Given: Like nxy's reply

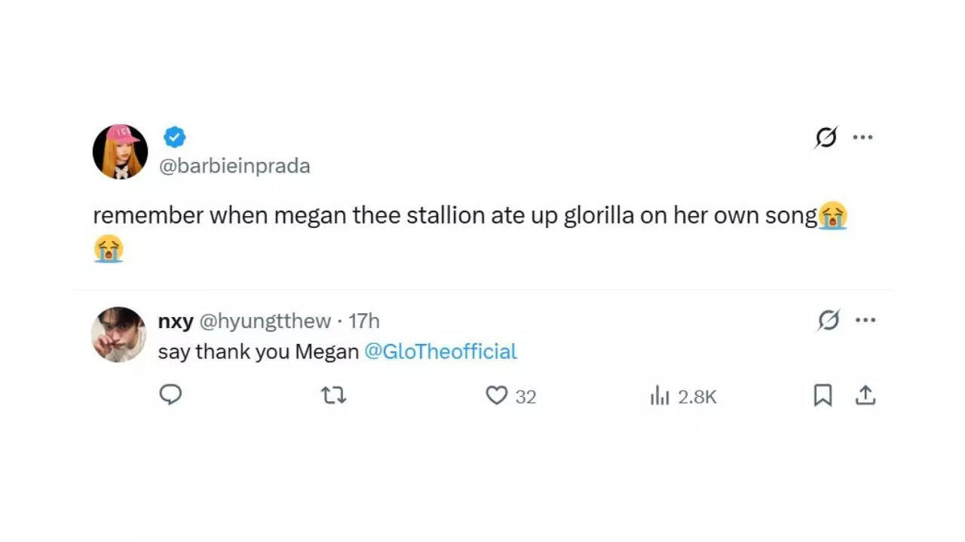Looking at the screenshot, I should click(496, 394).
